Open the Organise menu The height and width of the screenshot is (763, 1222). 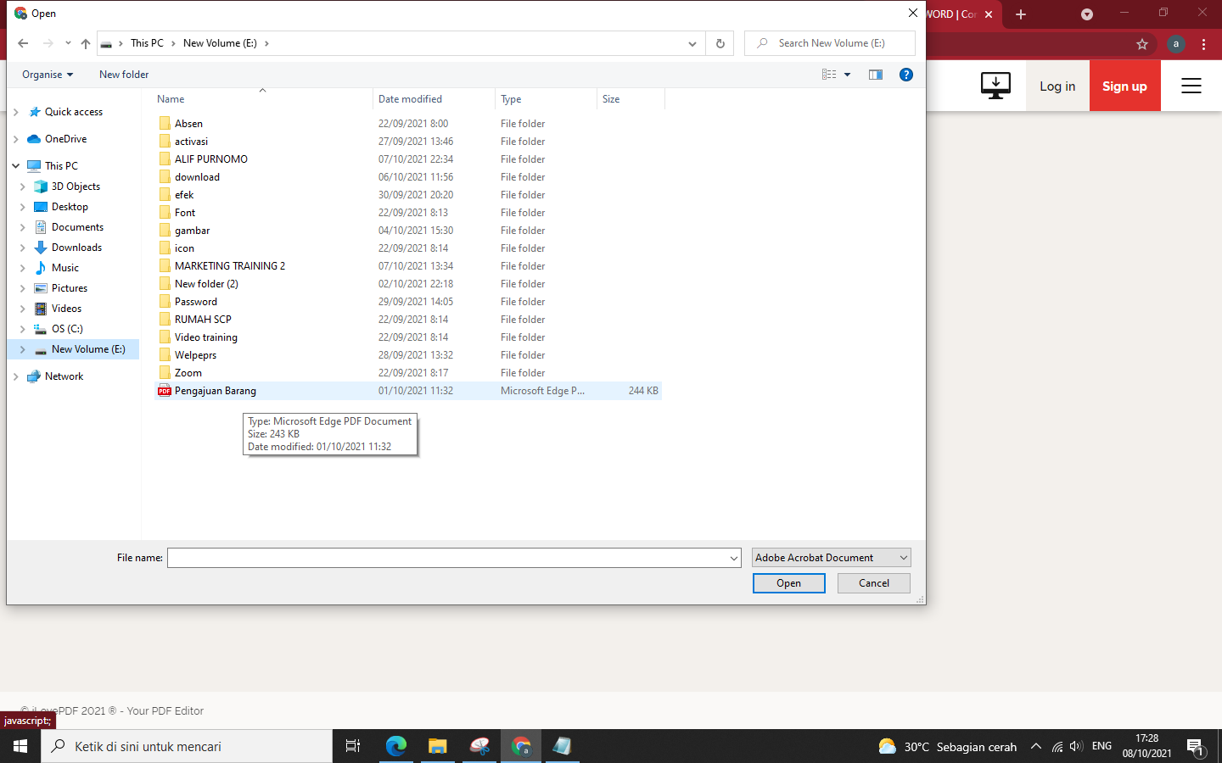coord(46,75)
